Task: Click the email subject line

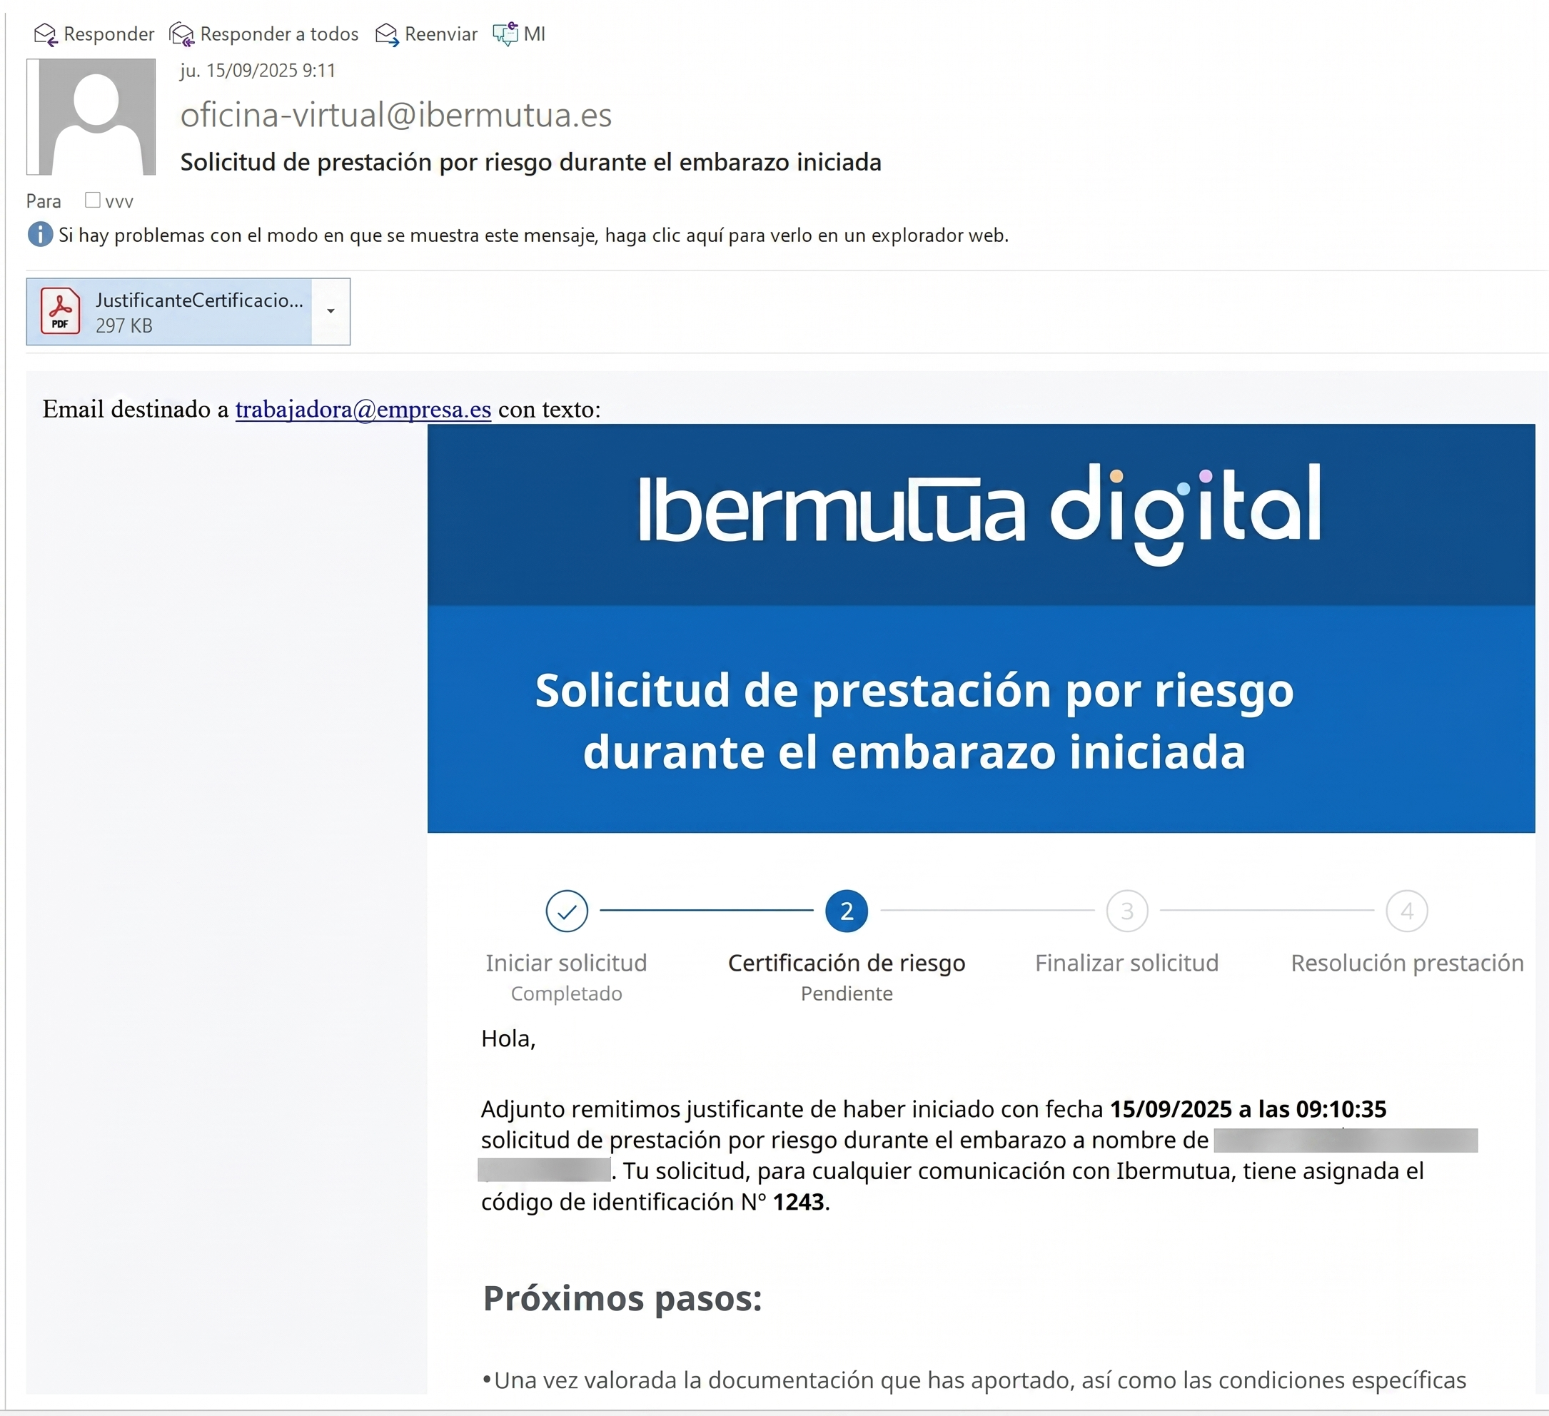Action: (530, 162)
